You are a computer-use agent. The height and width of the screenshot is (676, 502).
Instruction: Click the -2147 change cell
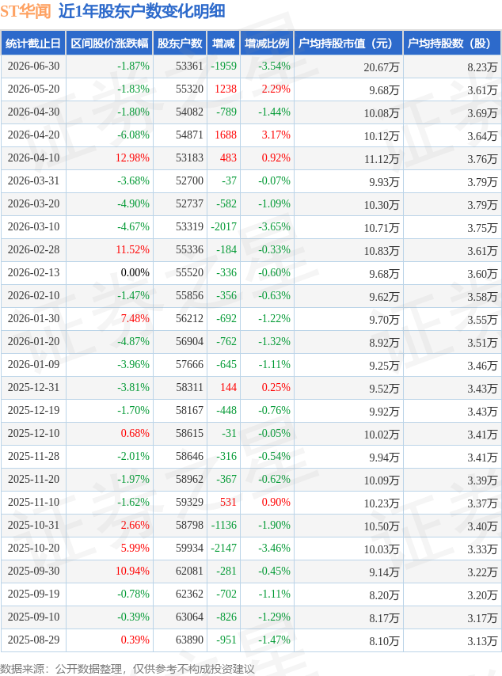[x=223, y=549]
